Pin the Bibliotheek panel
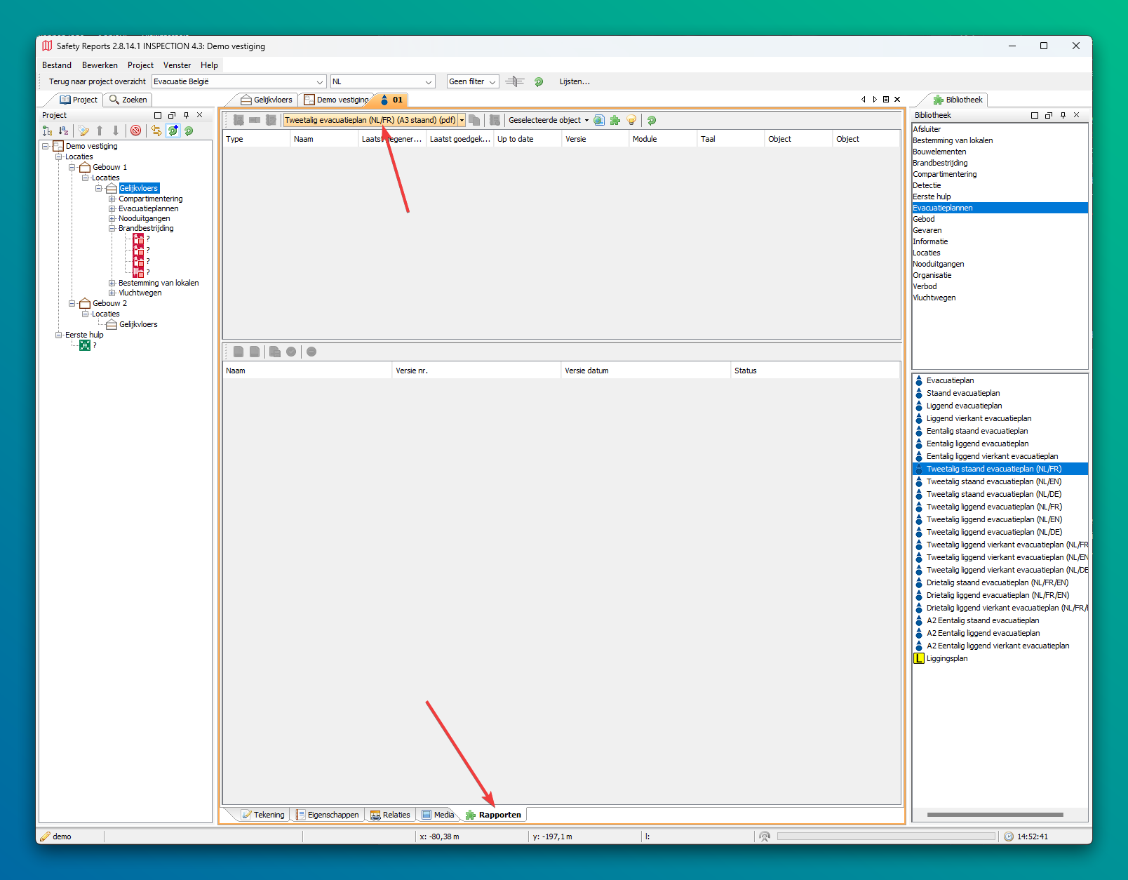This screenshot has width=1128, height=880. [1063, 115]
